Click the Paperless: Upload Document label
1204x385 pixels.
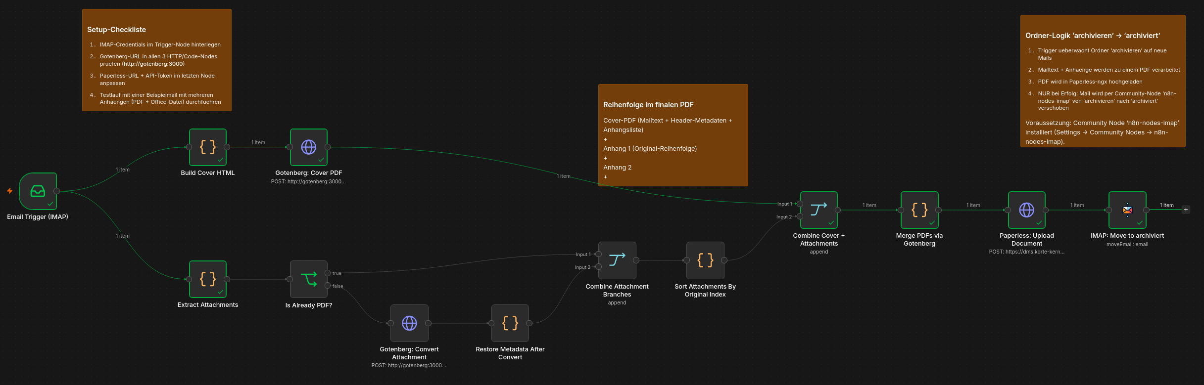1027,240
